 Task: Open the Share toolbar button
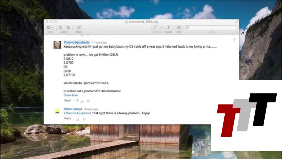click(x=79, y=28)
